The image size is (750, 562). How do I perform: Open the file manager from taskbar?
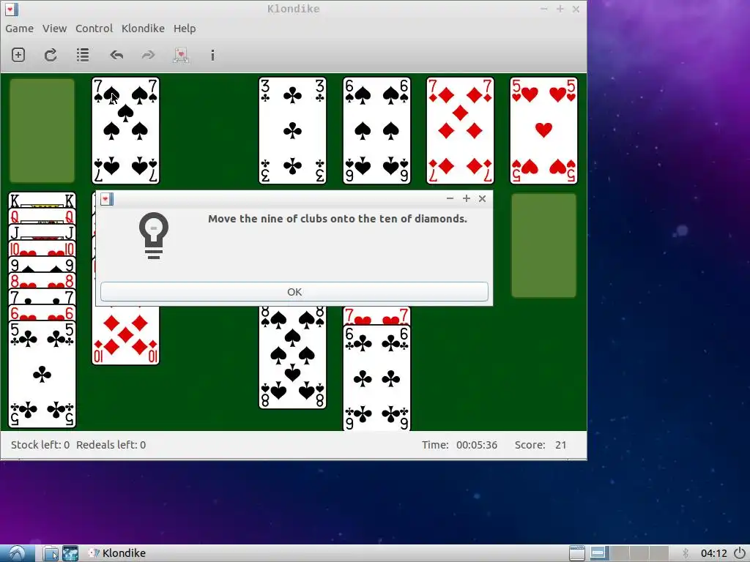tap(51, 553)
